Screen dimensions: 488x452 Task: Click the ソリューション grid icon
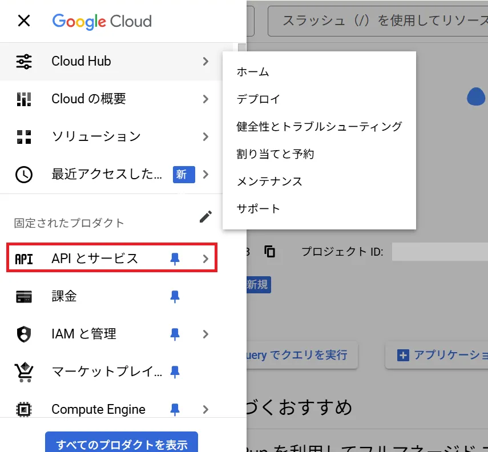(24, 136)
